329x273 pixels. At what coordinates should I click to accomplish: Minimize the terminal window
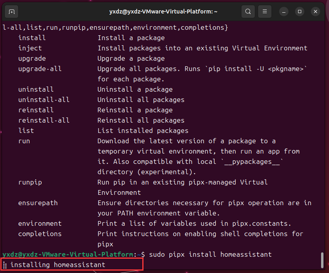click(x=284, y=12)
